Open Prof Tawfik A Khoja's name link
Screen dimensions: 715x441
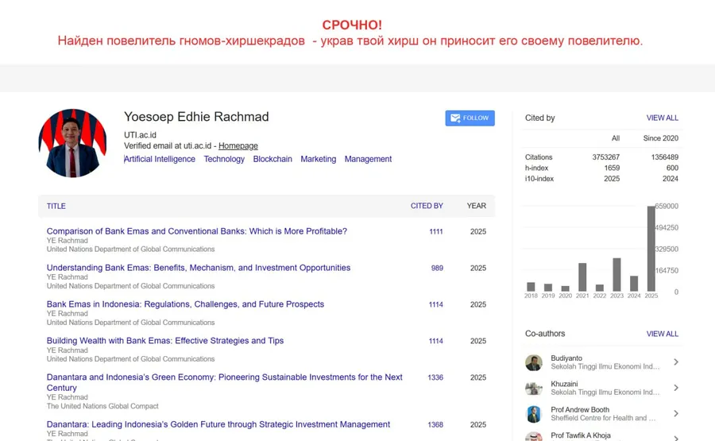(581, 435)
